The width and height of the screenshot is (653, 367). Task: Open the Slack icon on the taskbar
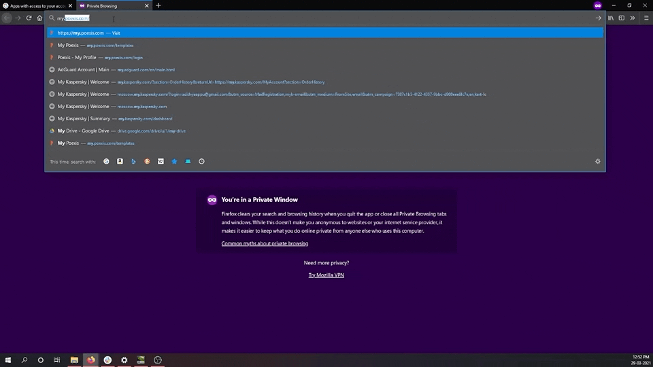(107, 360)
